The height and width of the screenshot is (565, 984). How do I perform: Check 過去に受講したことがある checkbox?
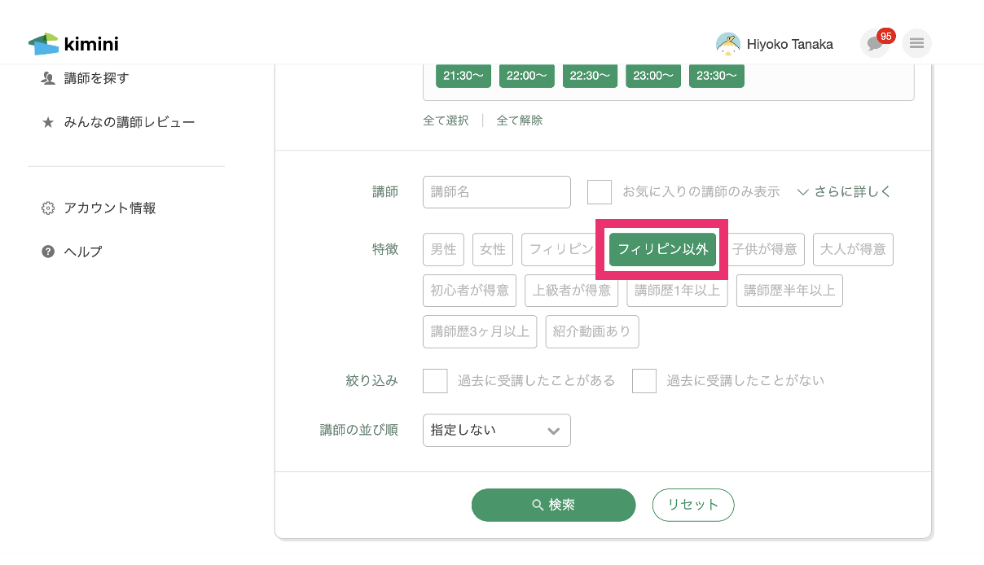pyautogui.click(x=435, y=381)
